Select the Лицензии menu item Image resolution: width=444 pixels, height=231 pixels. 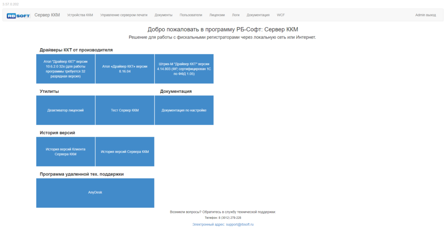(x=217, y=15)
